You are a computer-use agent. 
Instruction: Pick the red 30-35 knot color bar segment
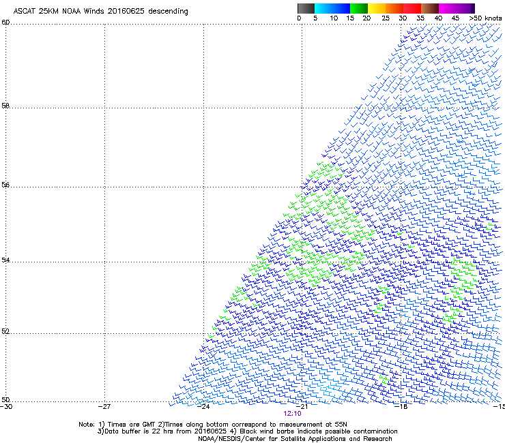click(x=412, y=8)
